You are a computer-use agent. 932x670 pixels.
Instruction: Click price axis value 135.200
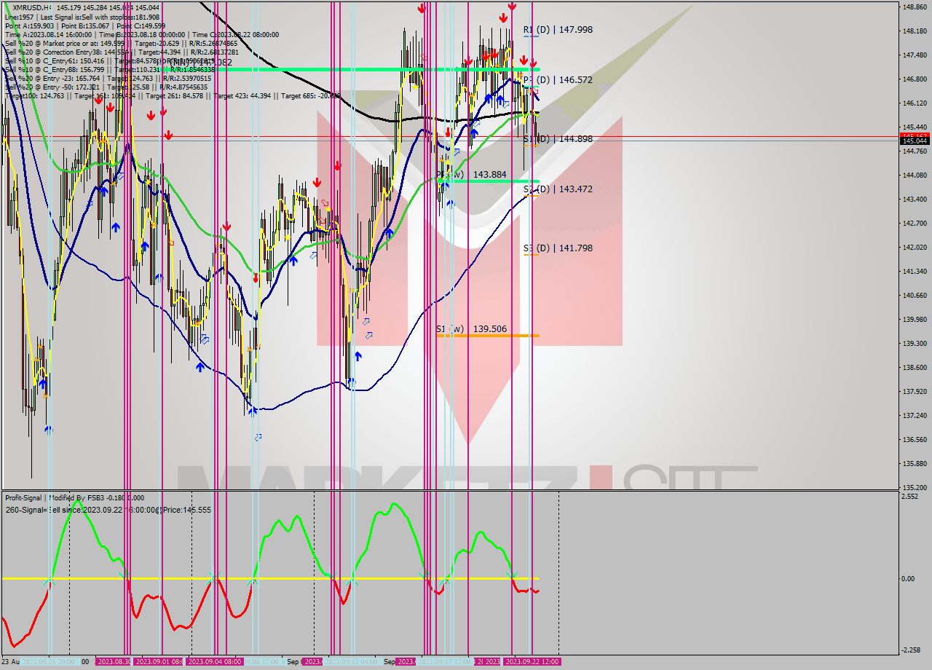(915, 487)
